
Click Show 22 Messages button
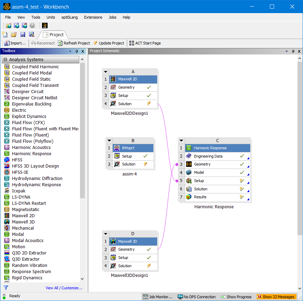pyautogui.click(x=276, y=297)
